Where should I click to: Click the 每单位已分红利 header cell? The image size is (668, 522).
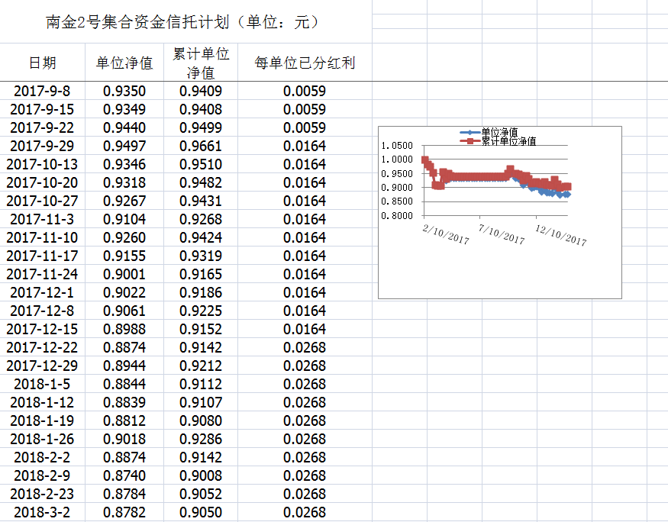305,63
